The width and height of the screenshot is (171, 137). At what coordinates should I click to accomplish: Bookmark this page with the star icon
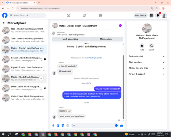pyautogui.click(x=157, y=9)
